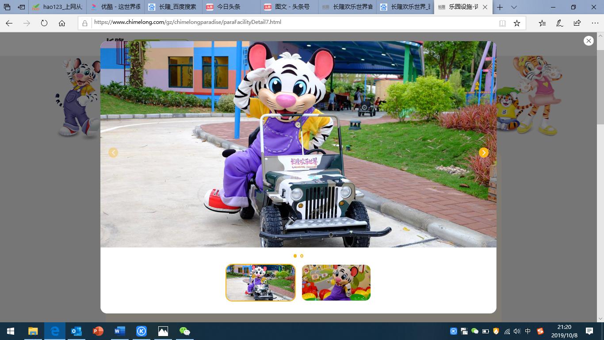Open WeChat from the taskbar
Image resolution: width=604 pixels, height=340 pixels.
coord(185,331)
